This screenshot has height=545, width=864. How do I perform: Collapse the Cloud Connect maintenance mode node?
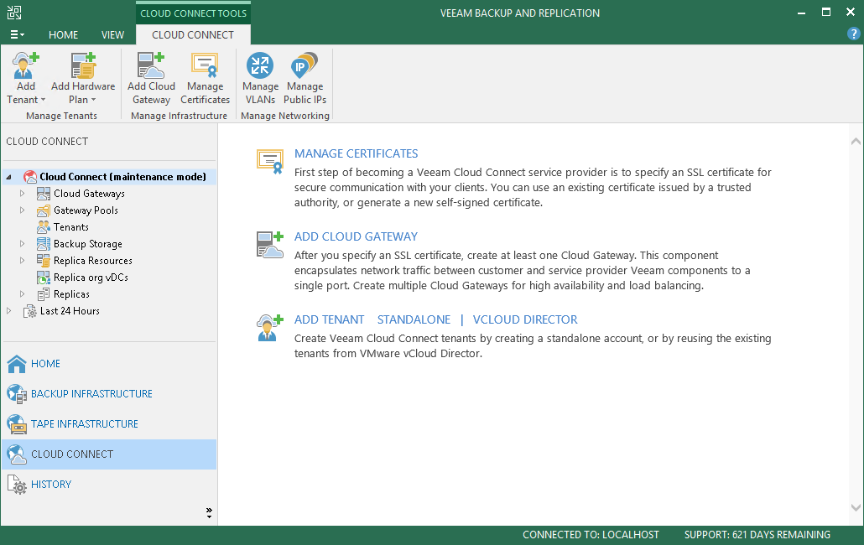coord(9,177)
